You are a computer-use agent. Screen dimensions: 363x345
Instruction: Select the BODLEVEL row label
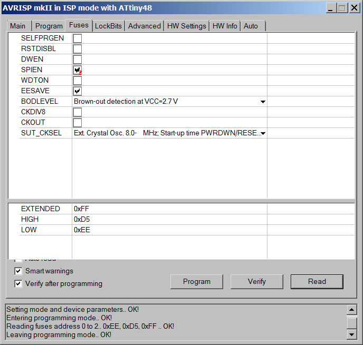click(40, 102)
